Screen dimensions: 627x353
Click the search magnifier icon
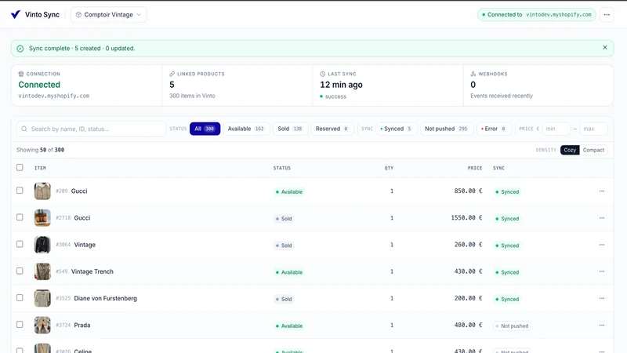[x=24, y=129]
